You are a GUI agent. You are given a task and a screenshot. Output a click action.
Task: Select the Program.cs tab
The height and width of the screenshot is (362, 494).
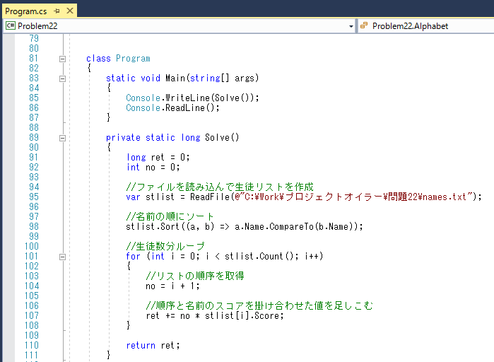coord(26,11)
